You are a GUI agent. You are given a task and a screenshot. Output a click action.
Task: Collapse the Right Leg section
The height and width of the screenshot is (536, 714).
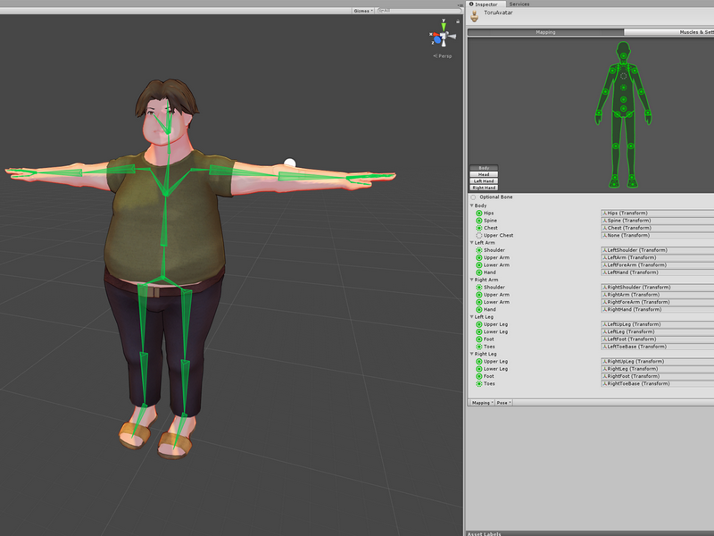click(472, 354)
